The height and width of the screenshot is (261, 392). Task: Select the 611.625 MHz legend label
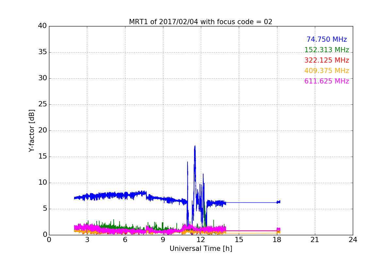coord(327,81)
